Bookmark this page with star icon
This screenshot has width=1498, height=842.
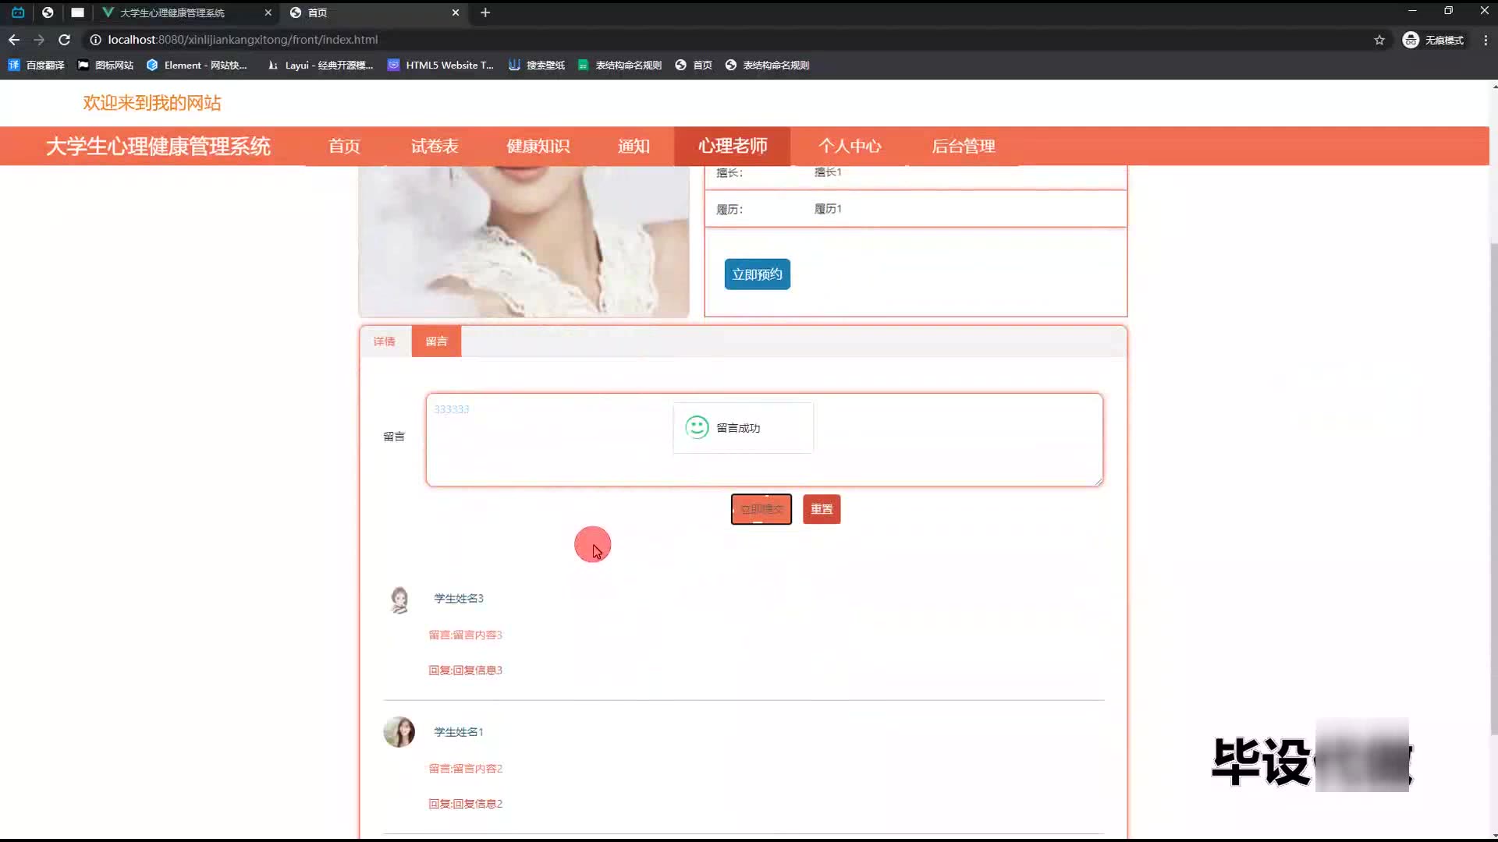[x=1379, y=40]
